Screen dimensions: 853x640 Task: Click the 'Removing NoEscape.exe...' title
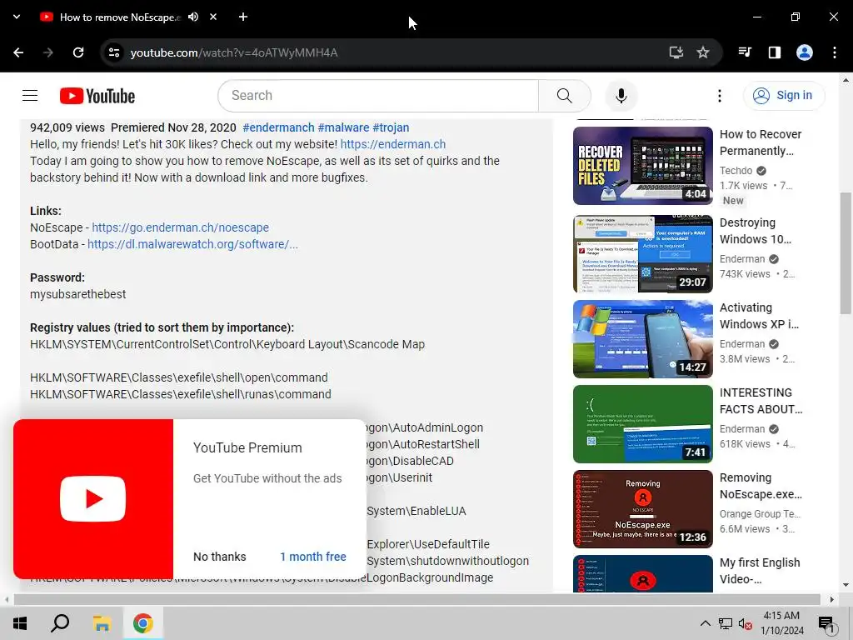pos(761,486)
